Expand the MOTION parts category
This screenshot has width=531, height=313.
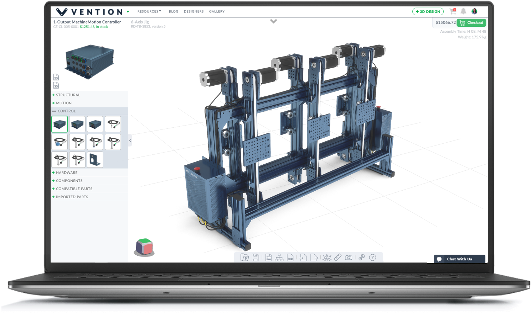pyautogui.click(x=63, y=103)
